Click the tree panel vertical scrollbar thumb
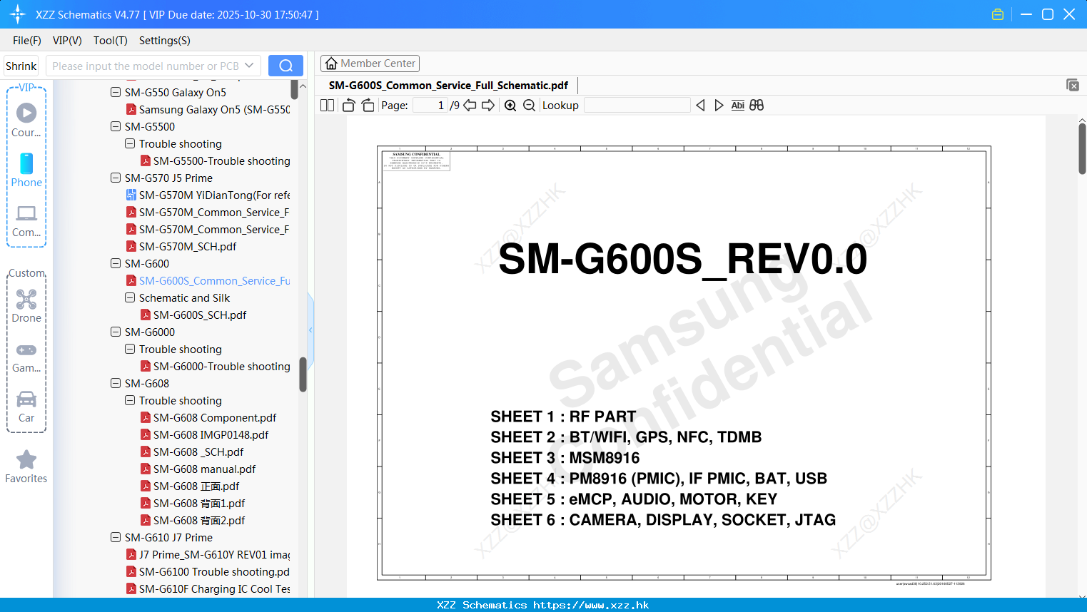This screenshot has height=612, width=1087. 303,374
